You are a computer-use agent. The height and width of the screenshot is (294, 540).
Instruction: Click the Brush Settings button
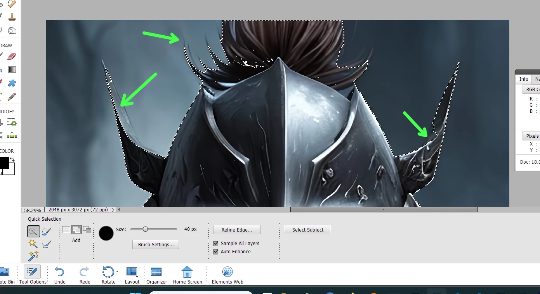[156, 244]
